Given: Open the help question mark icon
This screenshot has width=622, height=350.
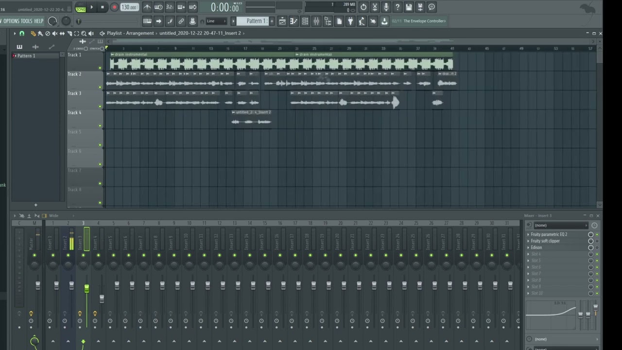Looking at the screenshot, I should [x=397, y=7].
